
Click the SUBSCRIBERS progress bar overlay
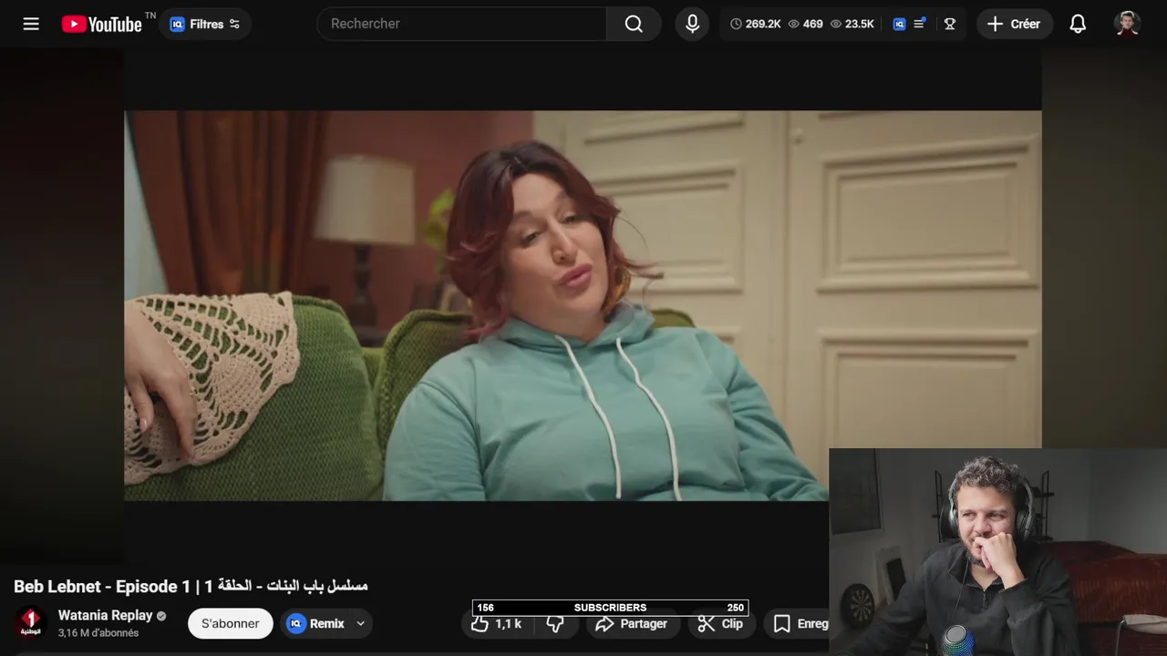[610, 608]
